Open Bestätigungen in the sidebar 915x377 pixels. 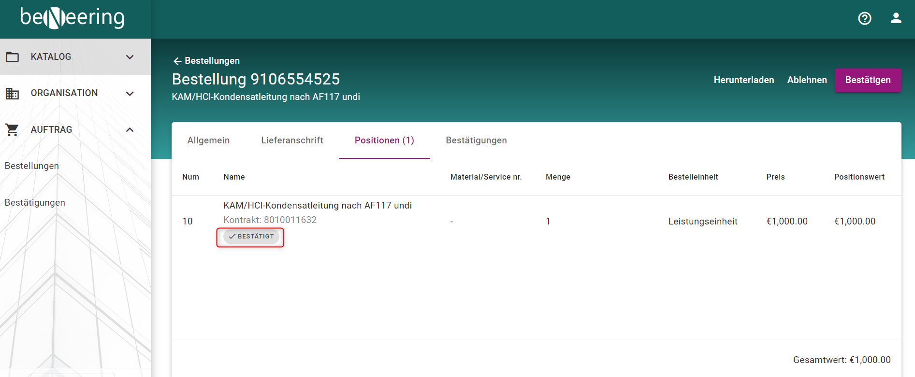pos(35,203)
